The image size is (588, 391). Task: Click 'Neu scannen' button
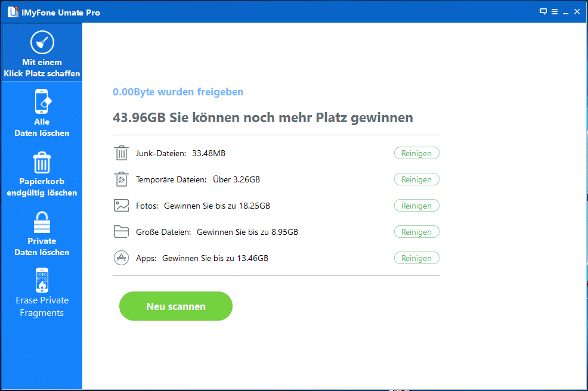tap(176, 306)
